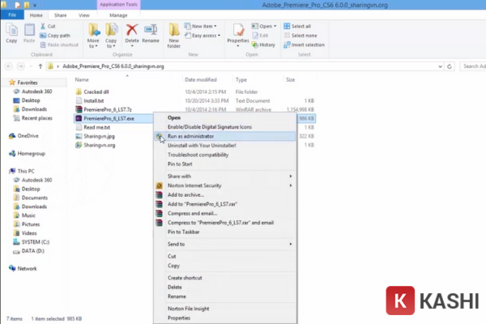The height and width of the screenshot is (324, 486).
Task: Open the File tab
Action: [12, 15]
